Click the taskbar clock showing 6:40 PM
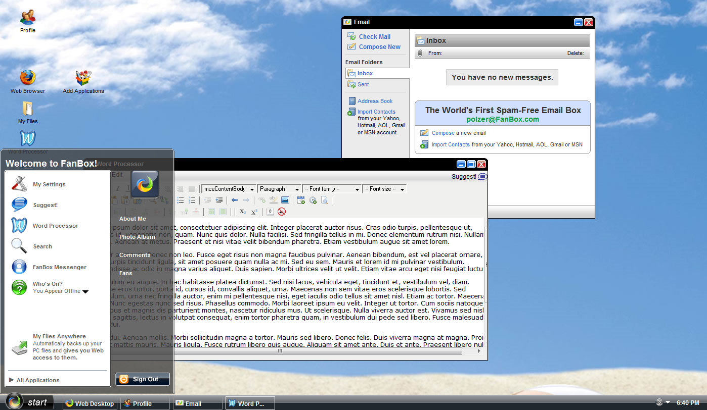Screen dimensions: 707x410 [x=688, y=402]
